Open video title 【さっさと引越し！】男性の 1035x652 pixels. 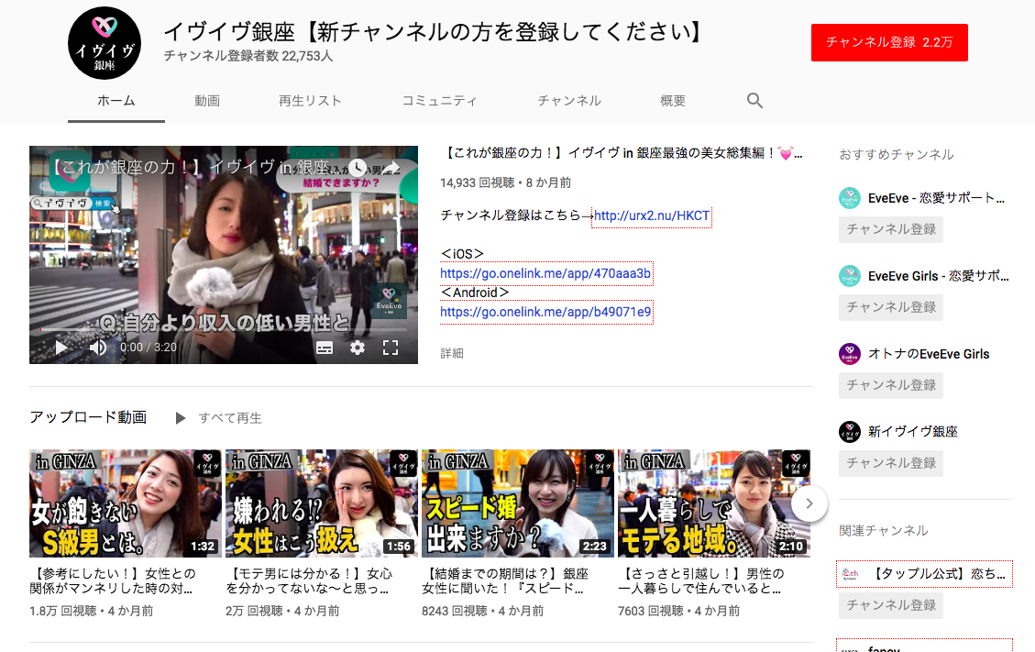tap(701, 580)
